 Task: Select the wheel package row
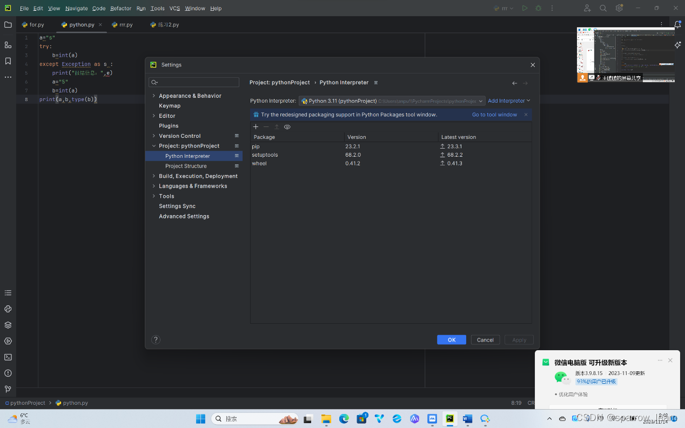pyautogui.click(x=391, y=163)
